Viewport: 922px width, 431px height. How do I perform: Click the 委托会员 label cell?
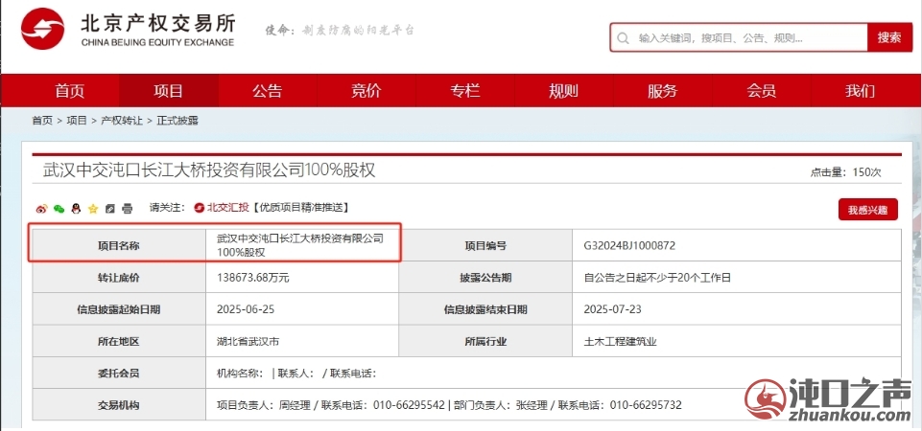(x=119, y=373)
